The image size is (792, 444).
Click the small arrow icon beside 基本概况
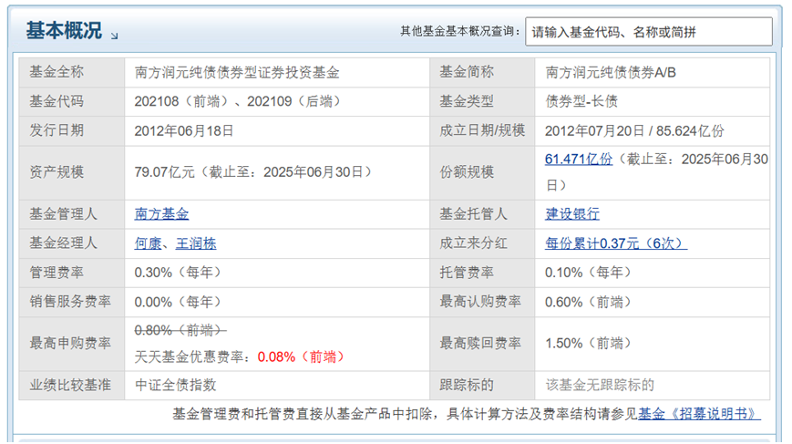(x=114, y=36)
